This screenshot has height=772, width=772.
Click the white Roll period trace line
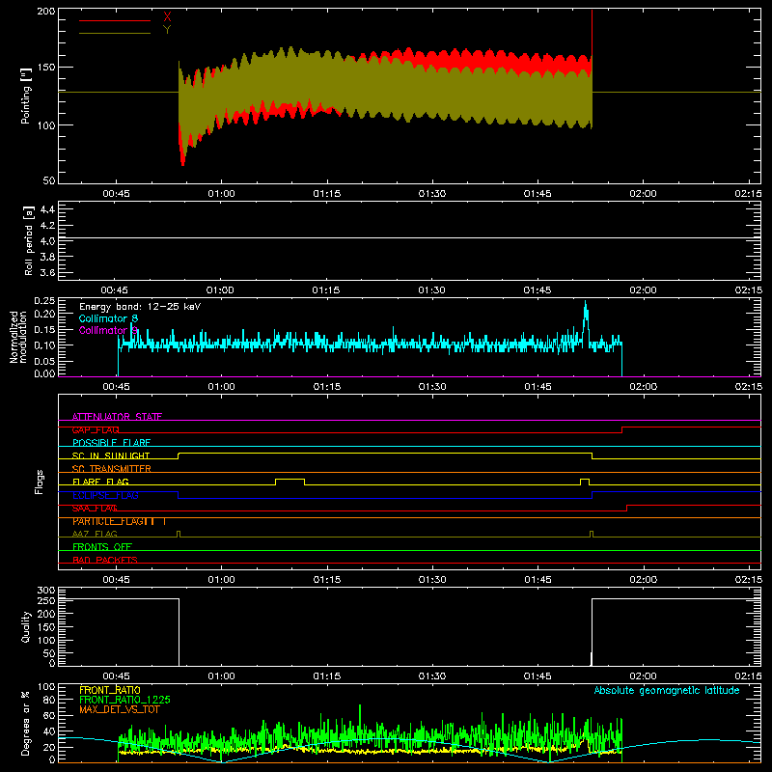[409, 238]
